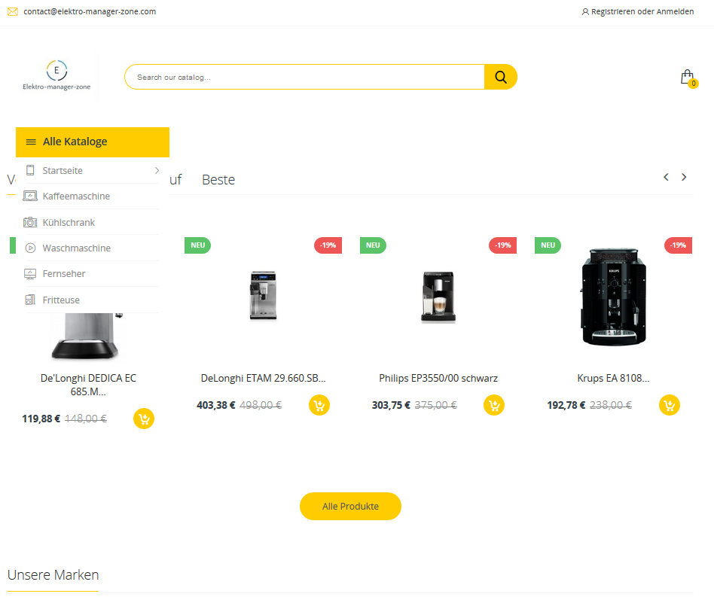
Task: Open the shopping bag cart icon
Action: pyautogui.click(x=688, y=78)
